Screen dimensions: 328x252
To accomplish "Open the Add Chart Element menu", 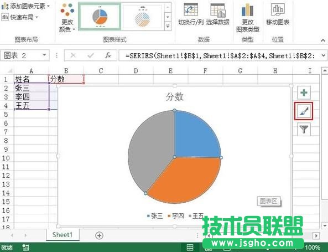I will click(25, 6).
